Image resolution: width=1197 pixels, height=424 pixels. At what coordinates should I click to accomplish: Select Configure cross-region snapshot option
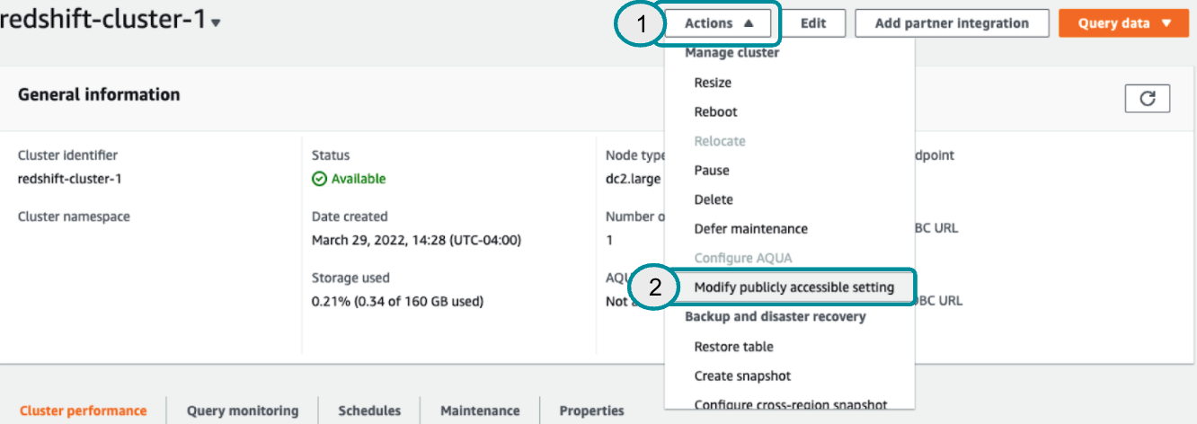(790, 404)
